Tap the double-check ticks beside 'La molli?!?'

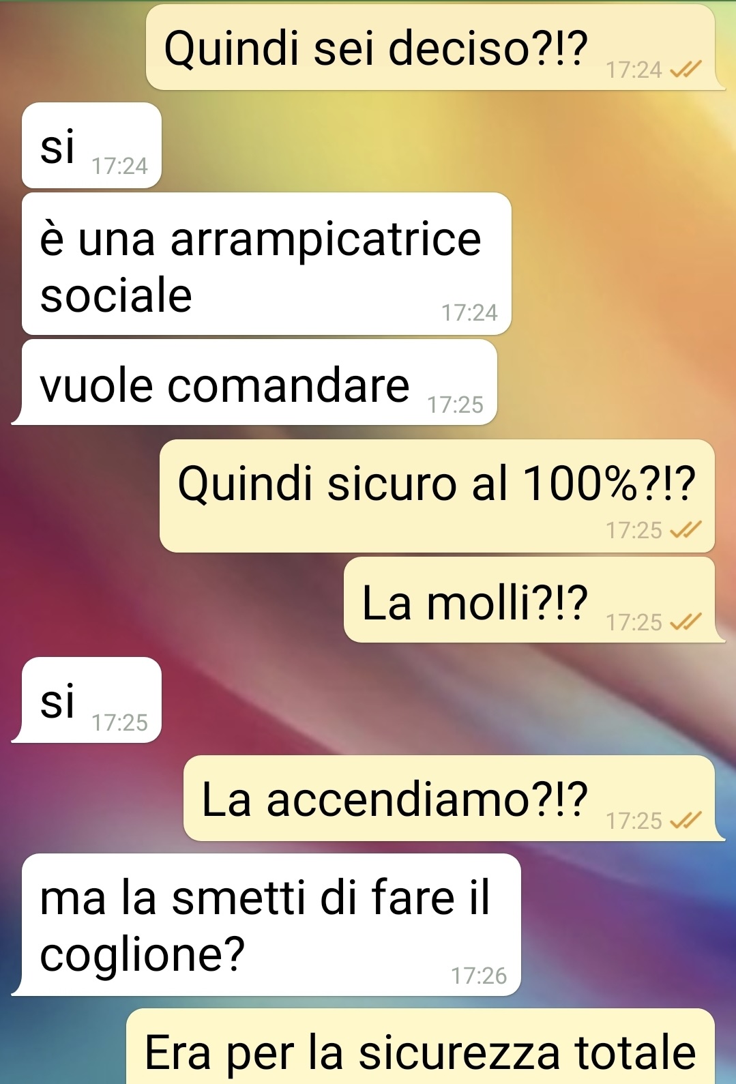click(x=686, y=621)
